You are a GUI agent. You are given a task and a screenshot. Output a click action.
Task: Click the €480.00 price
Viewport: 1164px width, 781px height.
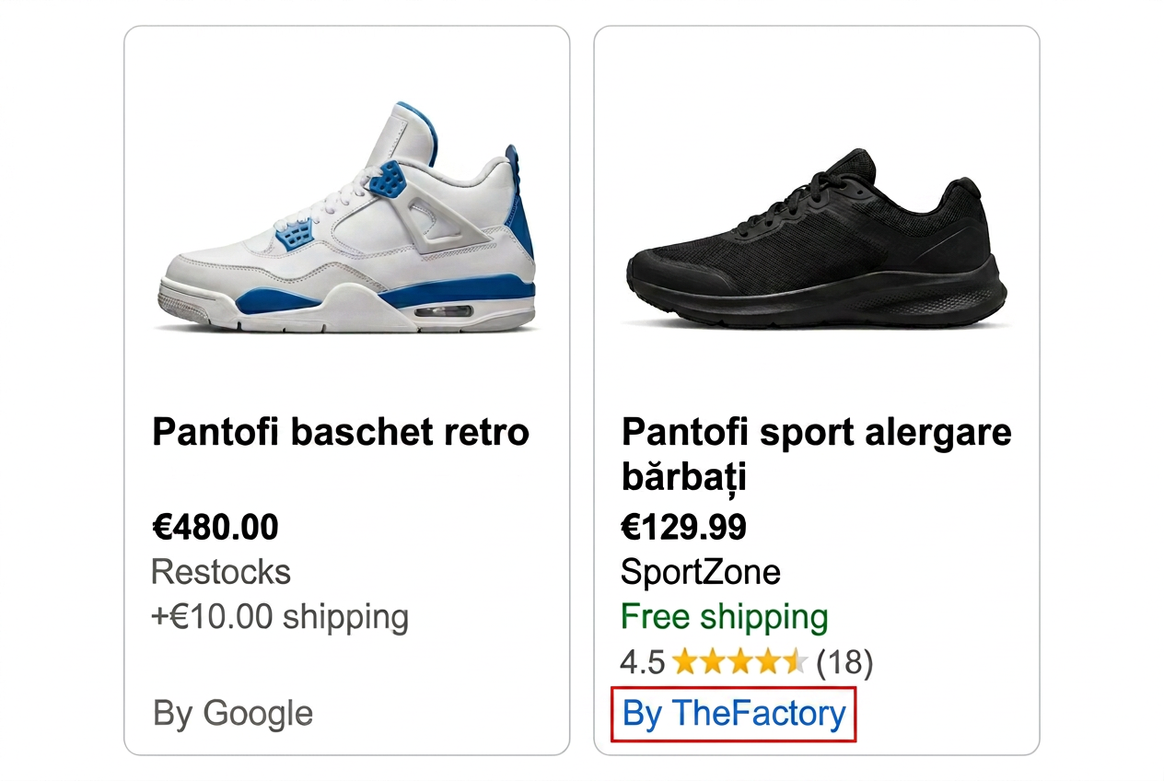pos(215,527)
